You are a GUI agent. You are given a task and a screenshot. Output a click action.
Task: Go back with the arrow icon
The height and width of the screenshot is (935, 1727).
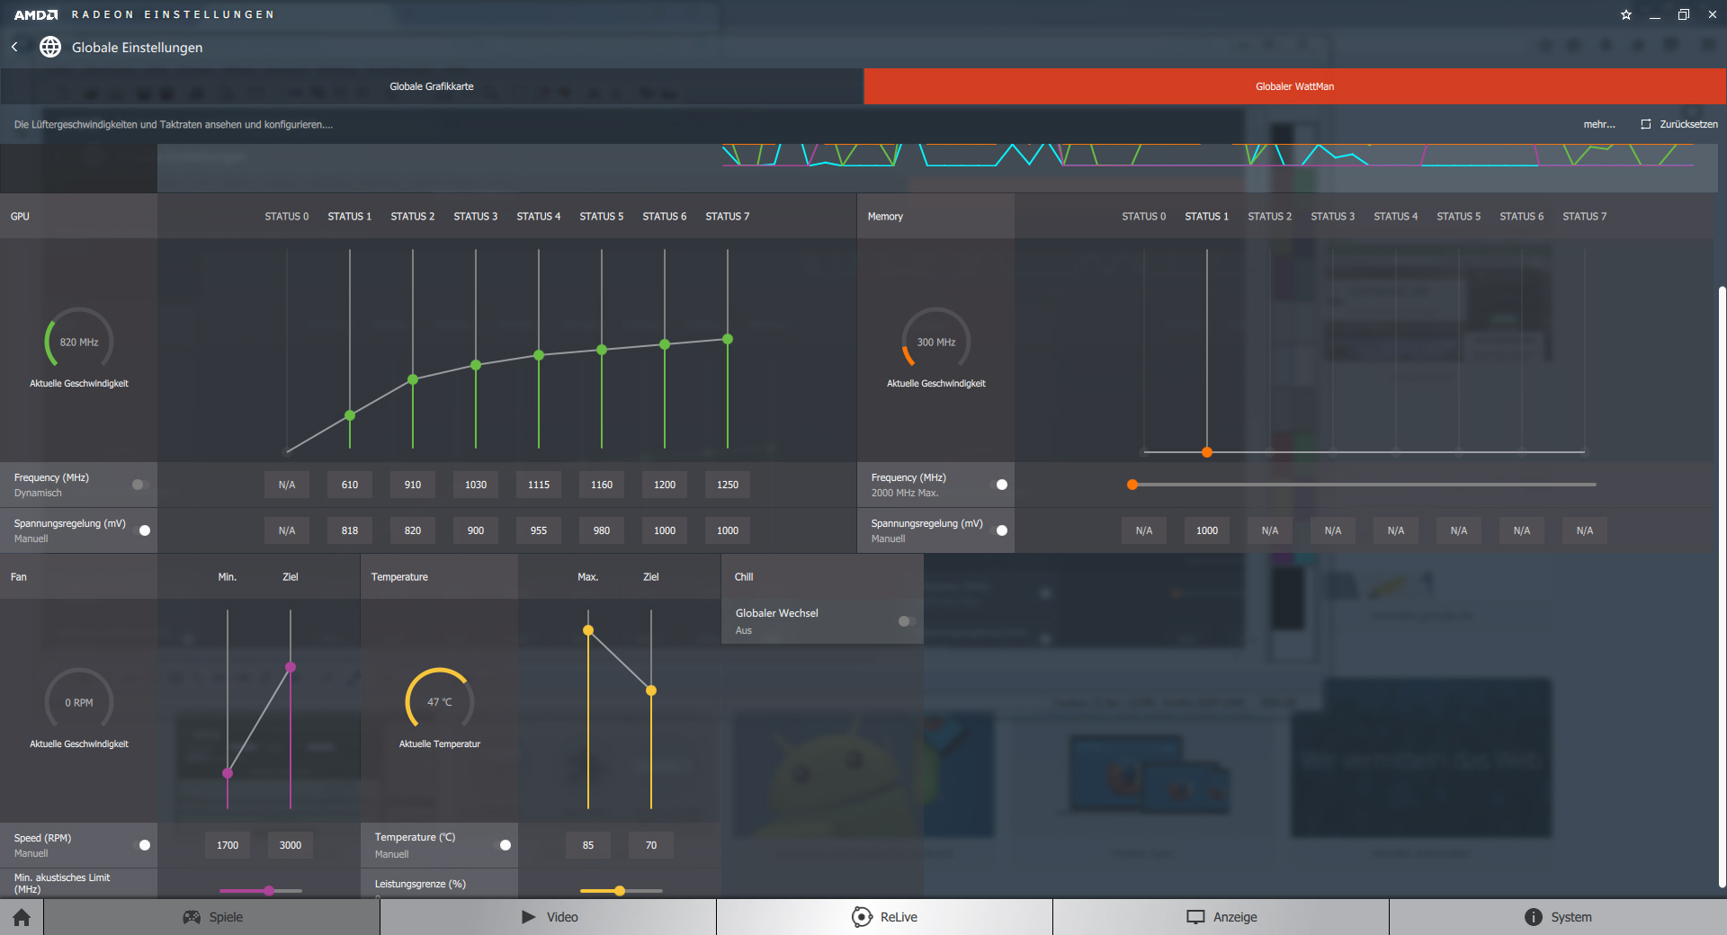(x=14, y=47)
